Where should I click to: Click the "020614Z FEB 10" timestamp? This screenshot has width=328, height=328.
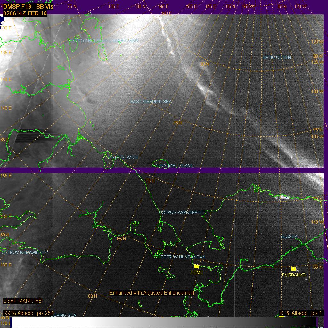tap(25, 13)
